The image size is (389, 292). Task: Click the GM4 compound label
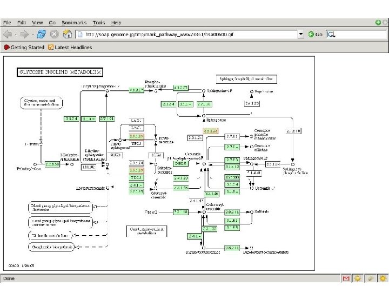(149, 212)
